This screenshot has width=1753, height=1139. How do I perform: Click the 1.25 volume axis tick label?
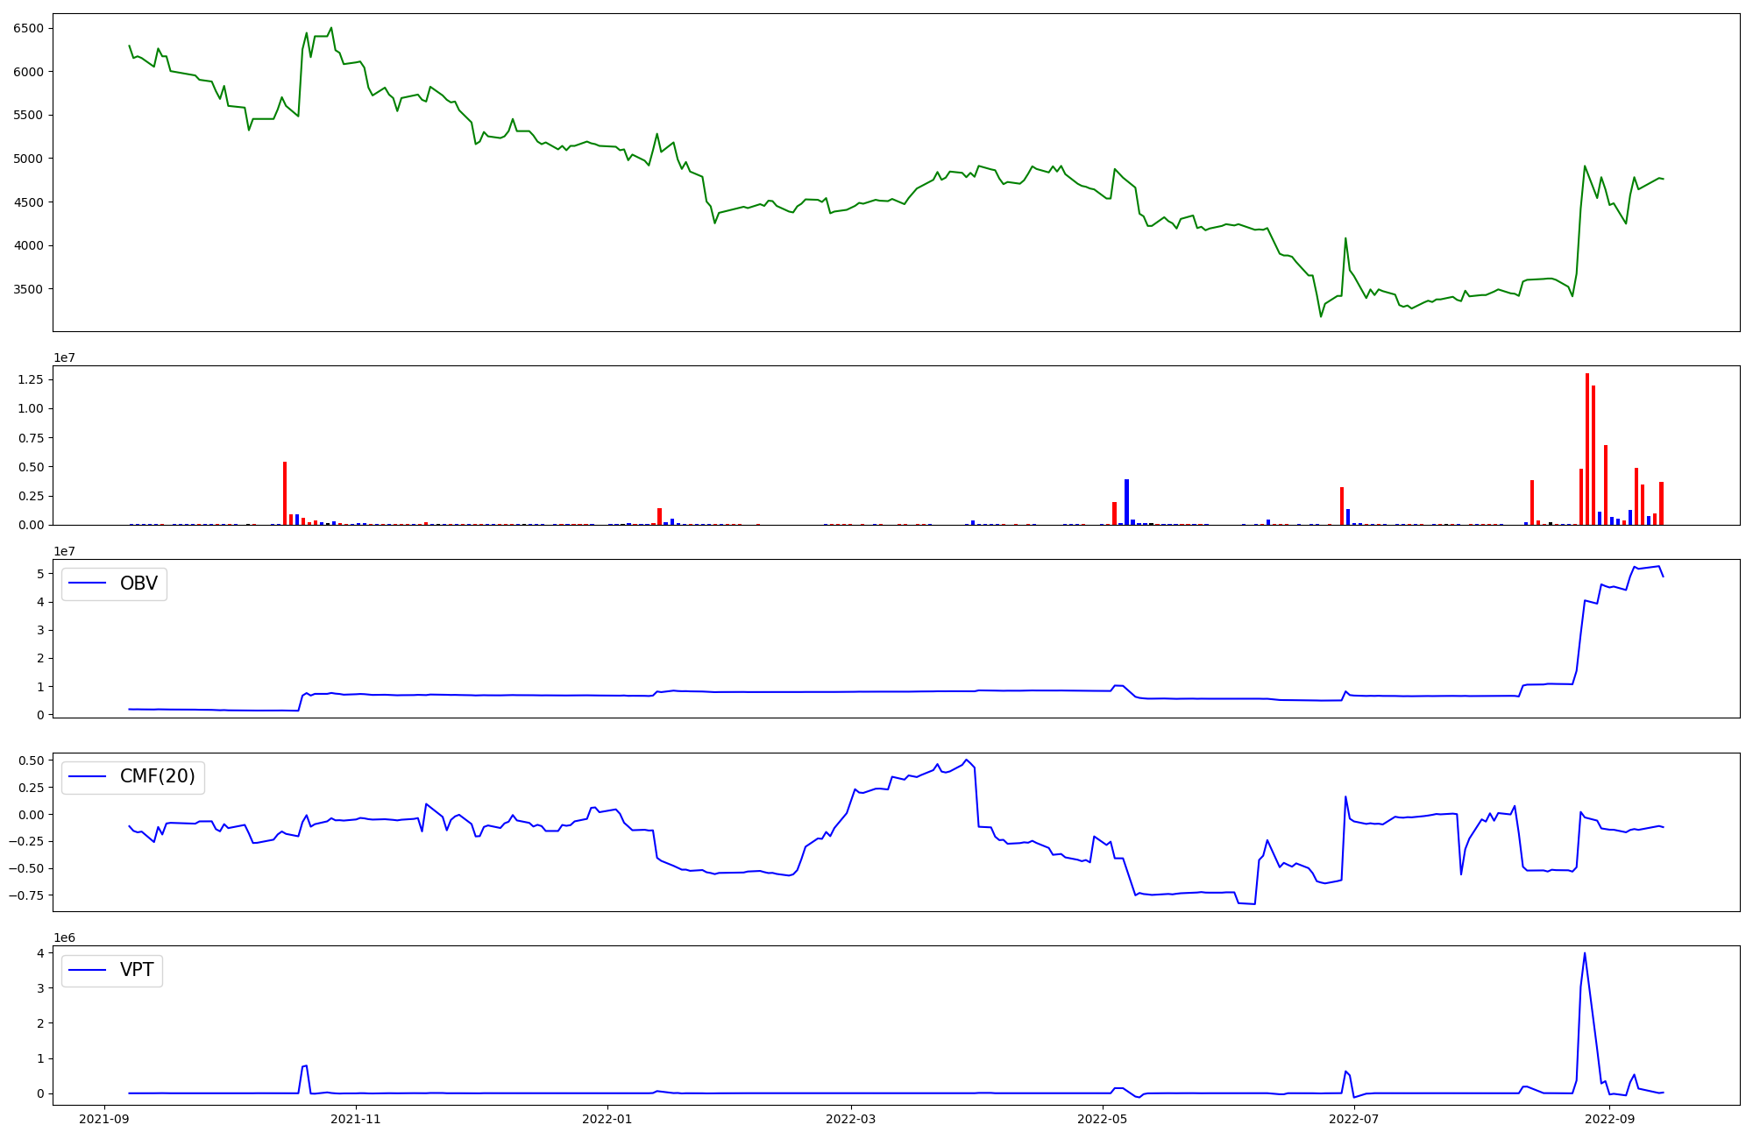tap(30, 379)
